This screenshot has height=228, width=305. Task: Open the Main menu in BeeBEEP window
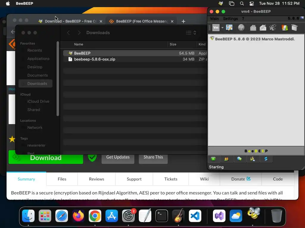click(x=214, y=19)
